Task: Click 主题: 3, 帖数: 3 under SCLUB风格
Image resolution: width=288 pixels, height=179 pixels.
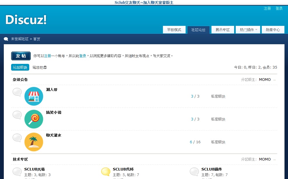Action: pos(37,175)
